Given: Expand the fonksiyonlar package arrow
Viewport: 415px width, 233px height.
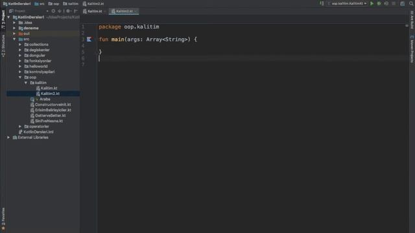Looking at the screenshot, I should click(20, 61).
